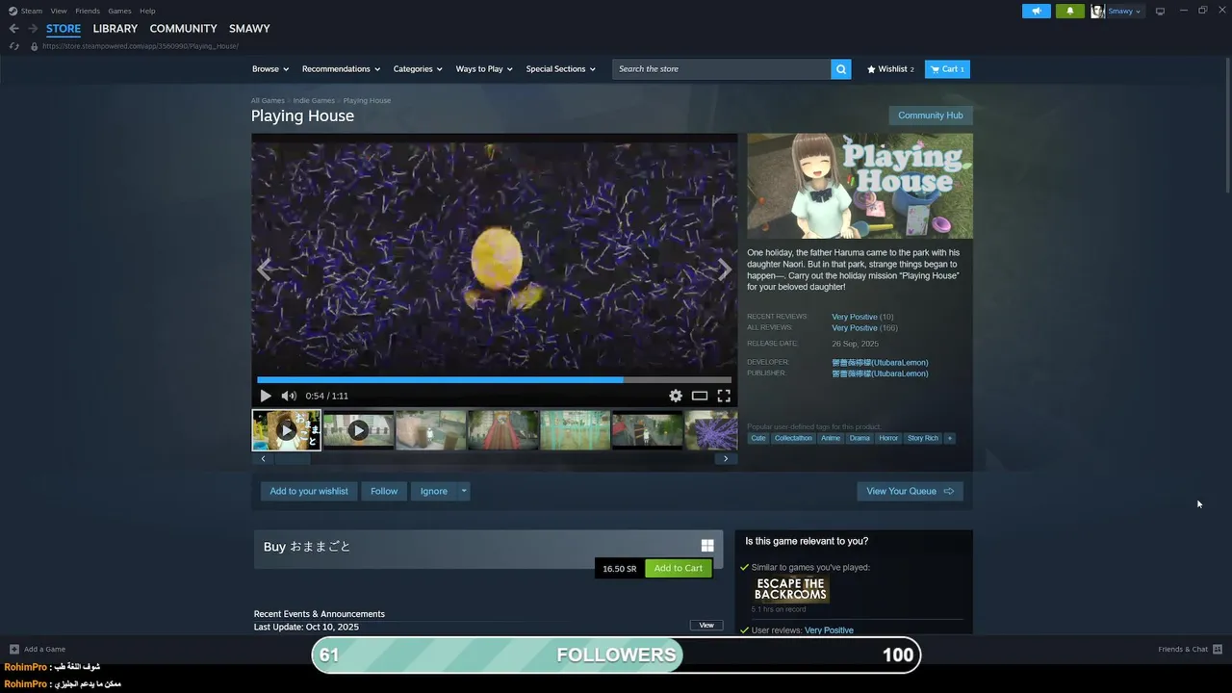Open the Escape the Backrooms game image
This screenshot has width=1232, height=693.
point(791,589)
